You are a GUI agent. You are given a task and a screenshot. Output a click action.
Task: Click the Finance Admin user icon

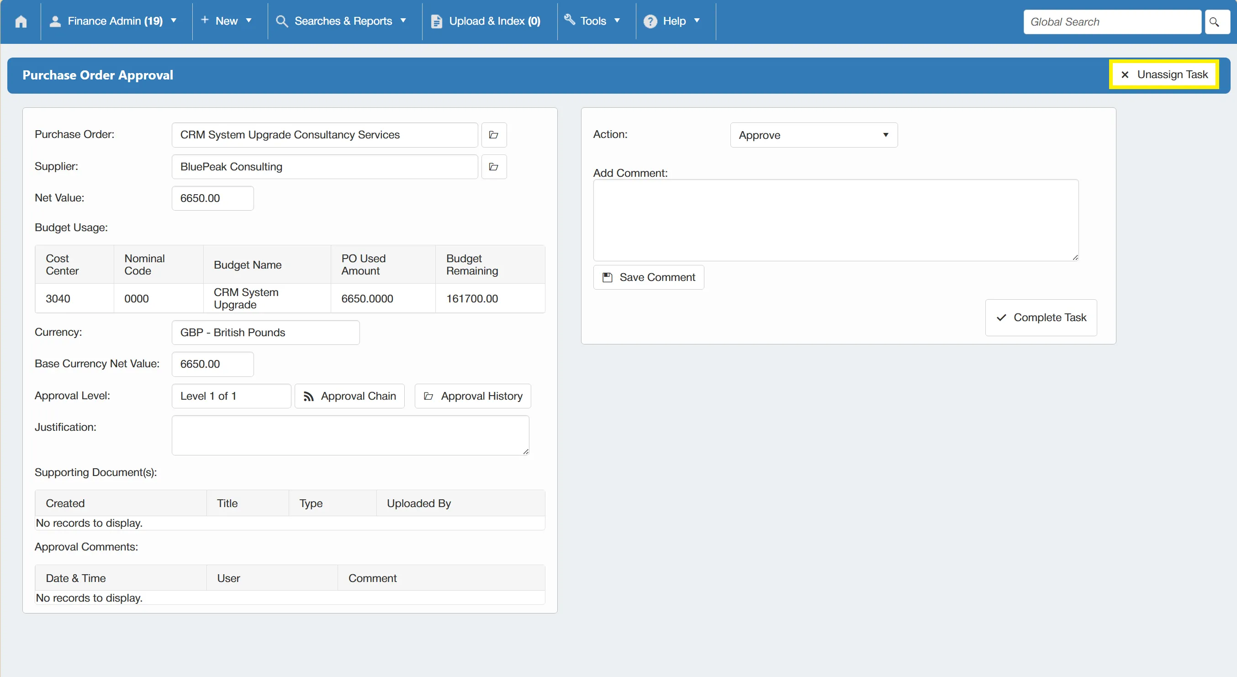tap(55, 21)
